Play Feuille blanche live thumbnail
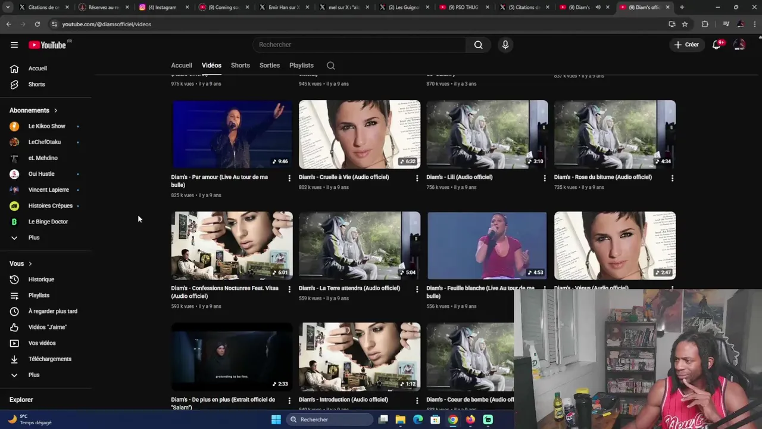Viewport: 762px width, 429px height. [x=487, y=245]
